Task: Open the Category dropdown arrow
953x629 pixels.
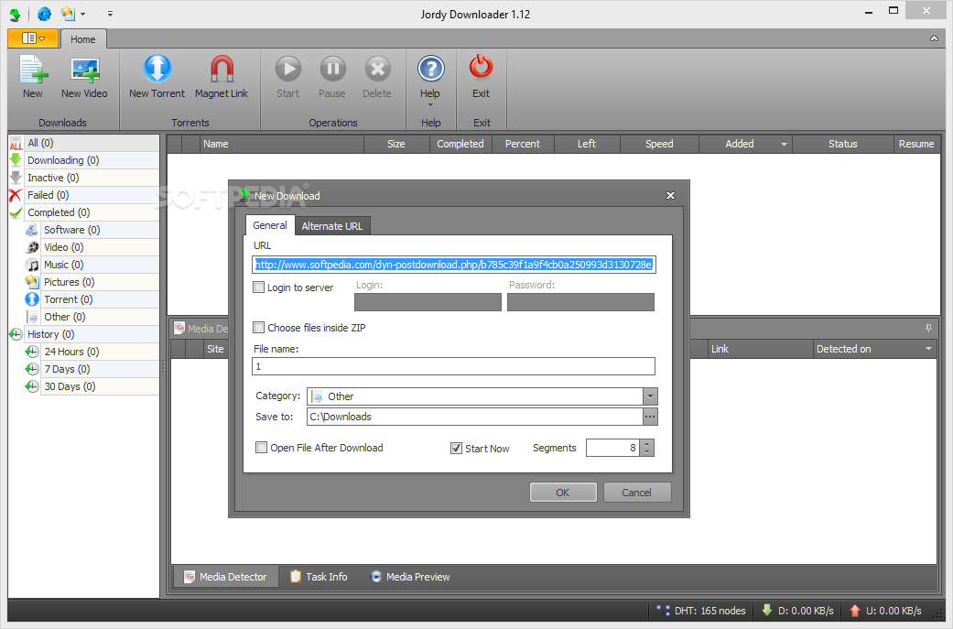Action: click(650, 396)
